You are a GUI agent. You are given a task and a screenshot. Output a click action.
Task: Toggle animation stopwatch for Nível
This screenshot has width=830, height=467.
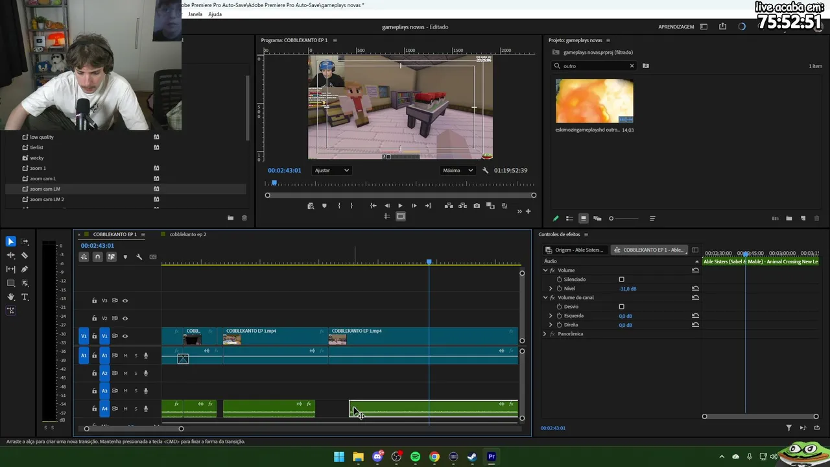point(560,289)
